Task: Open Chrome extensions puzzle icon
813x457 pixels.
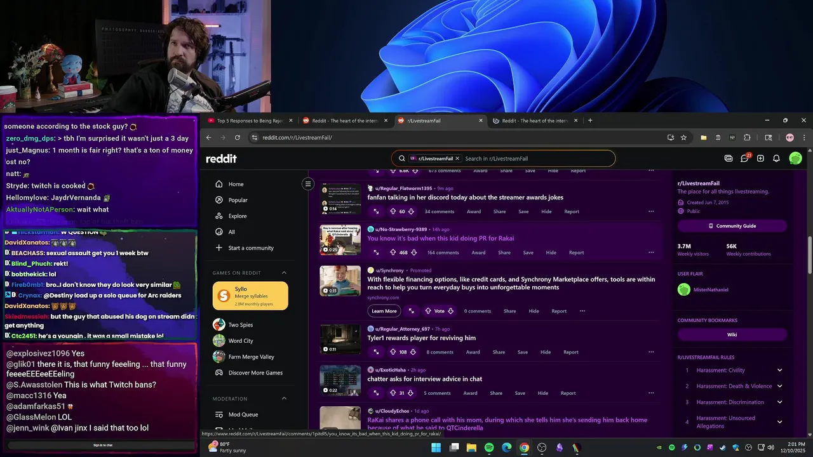Action: point(747,137)
